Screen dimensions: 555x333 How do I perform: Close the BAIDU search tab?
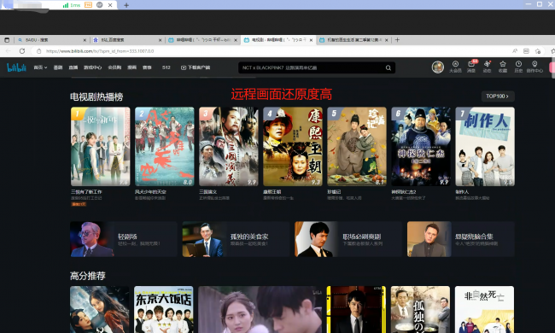click(85, 40)
